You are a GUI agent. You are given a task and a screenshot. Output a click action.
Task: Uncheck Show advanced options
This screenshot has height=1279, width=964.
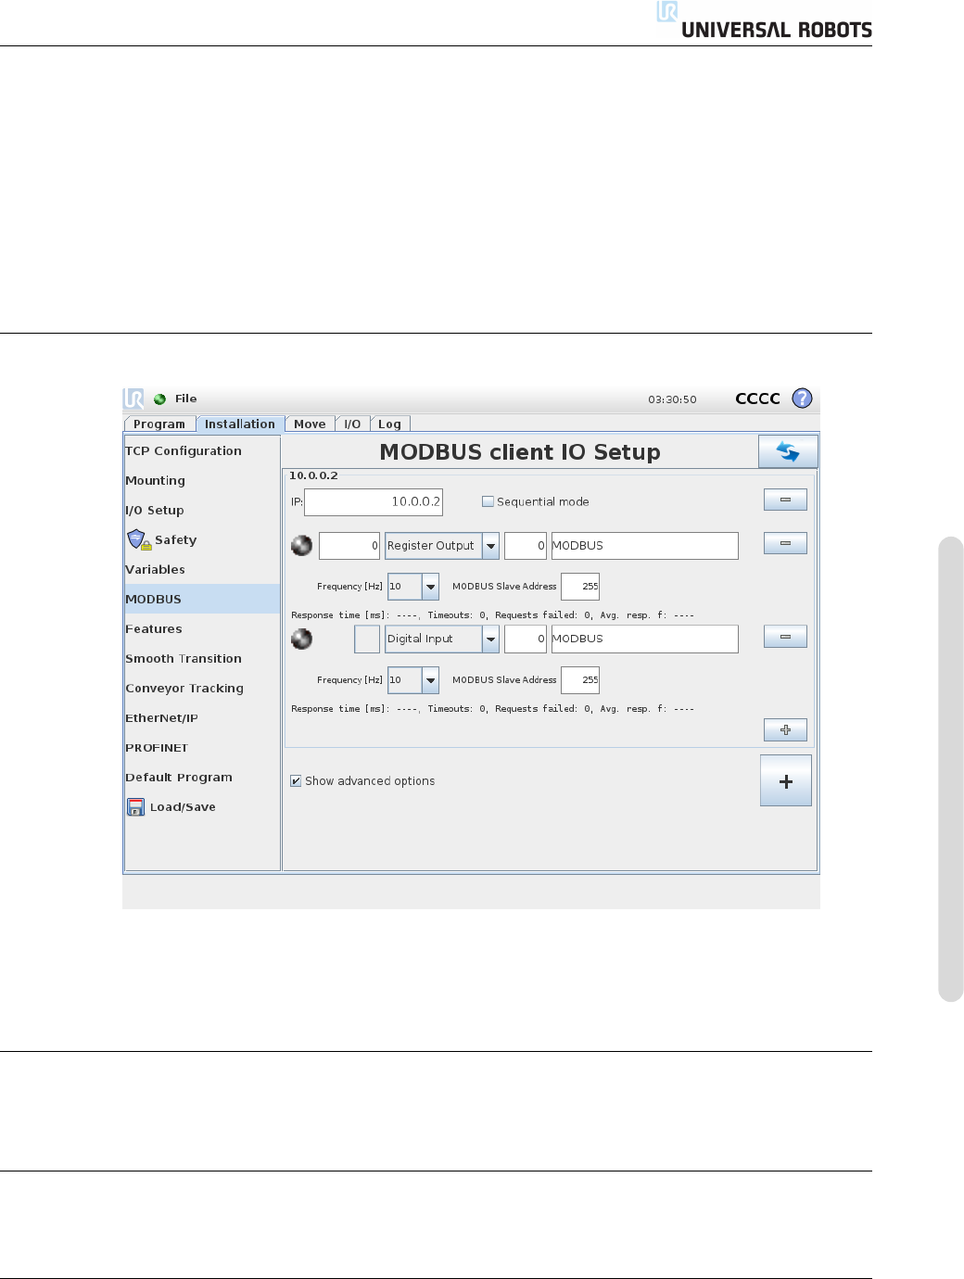(x=296, y=781)
